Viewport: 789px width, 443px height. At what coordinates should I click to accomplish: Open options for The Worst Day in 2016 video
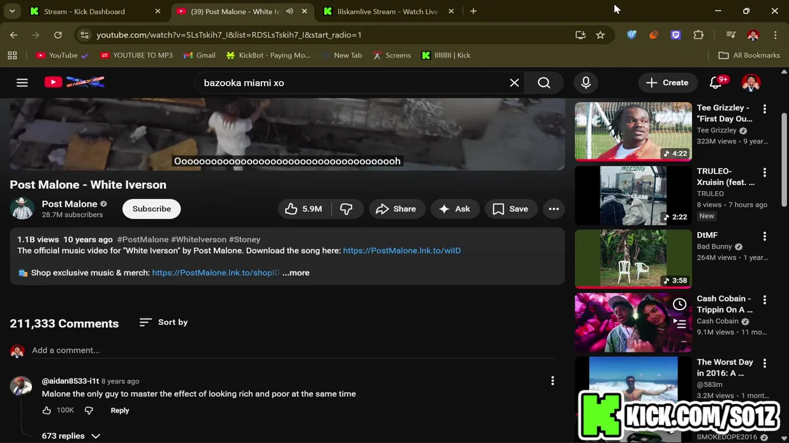click(x=764, y=364)
